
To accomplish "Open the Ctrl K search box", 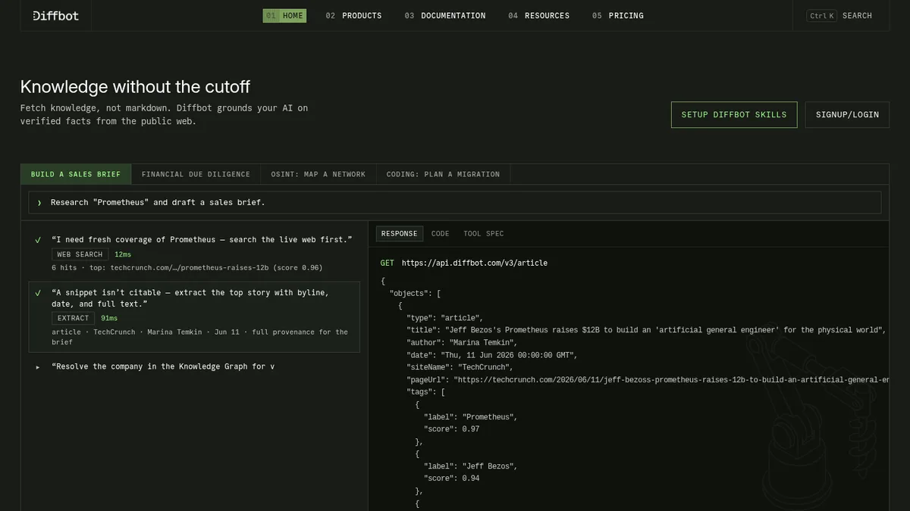I will (x=839, y=15).
